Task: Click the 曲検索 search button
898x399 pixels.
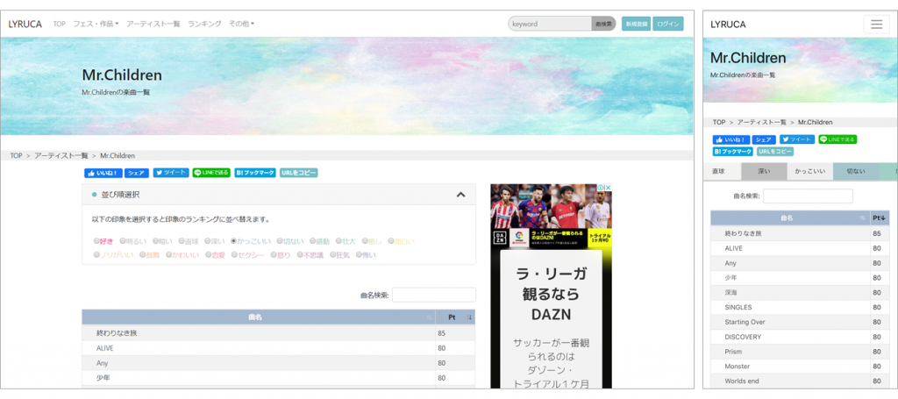Action: coord(603,24)
